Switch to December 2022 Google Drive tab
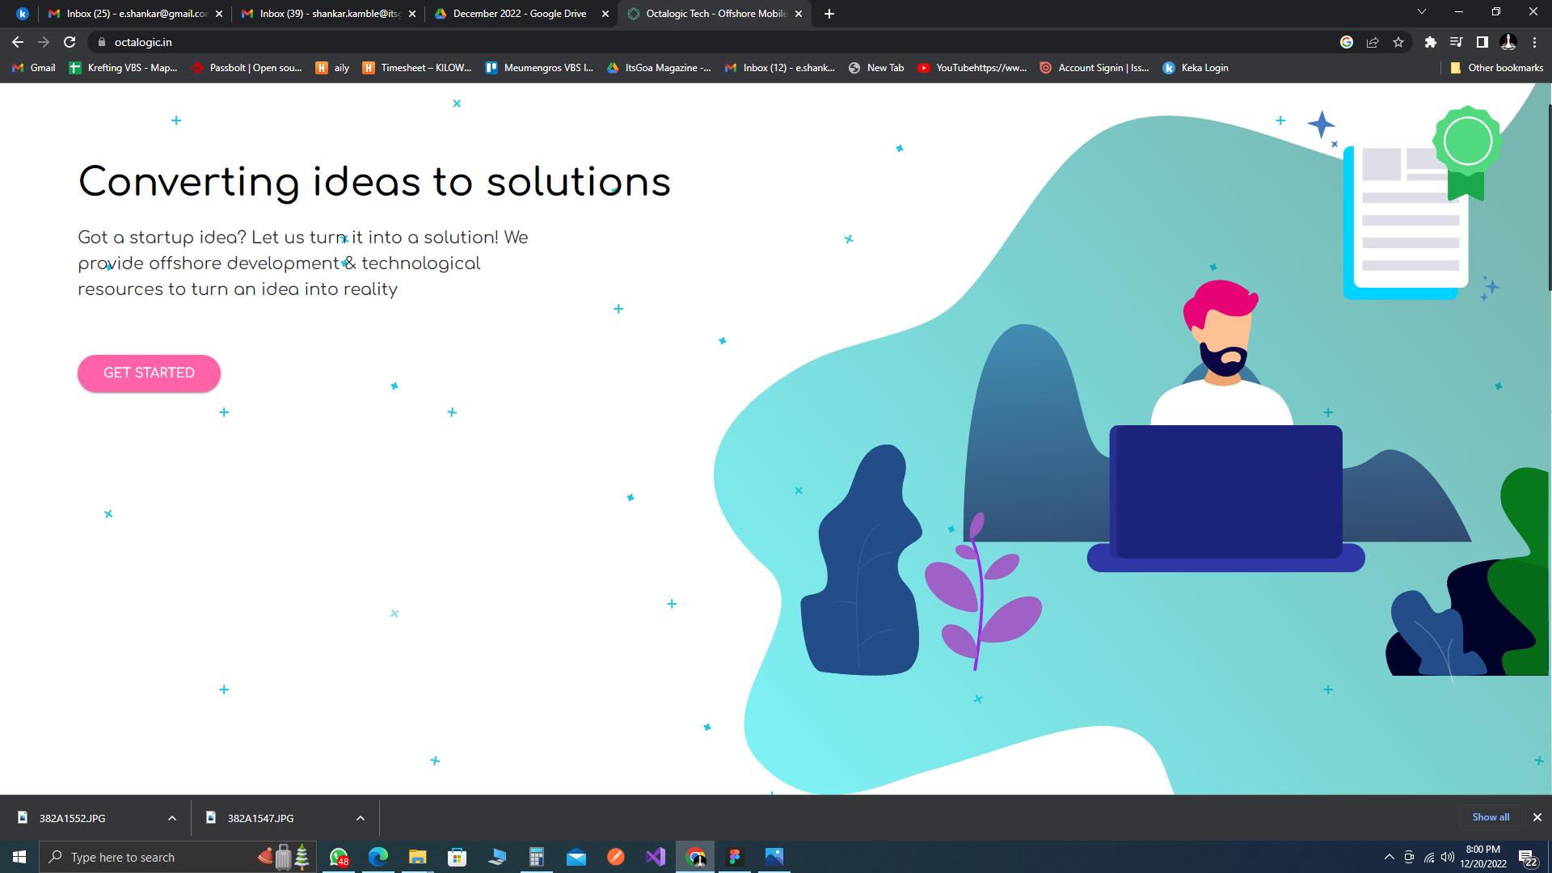 coord(519,14)
